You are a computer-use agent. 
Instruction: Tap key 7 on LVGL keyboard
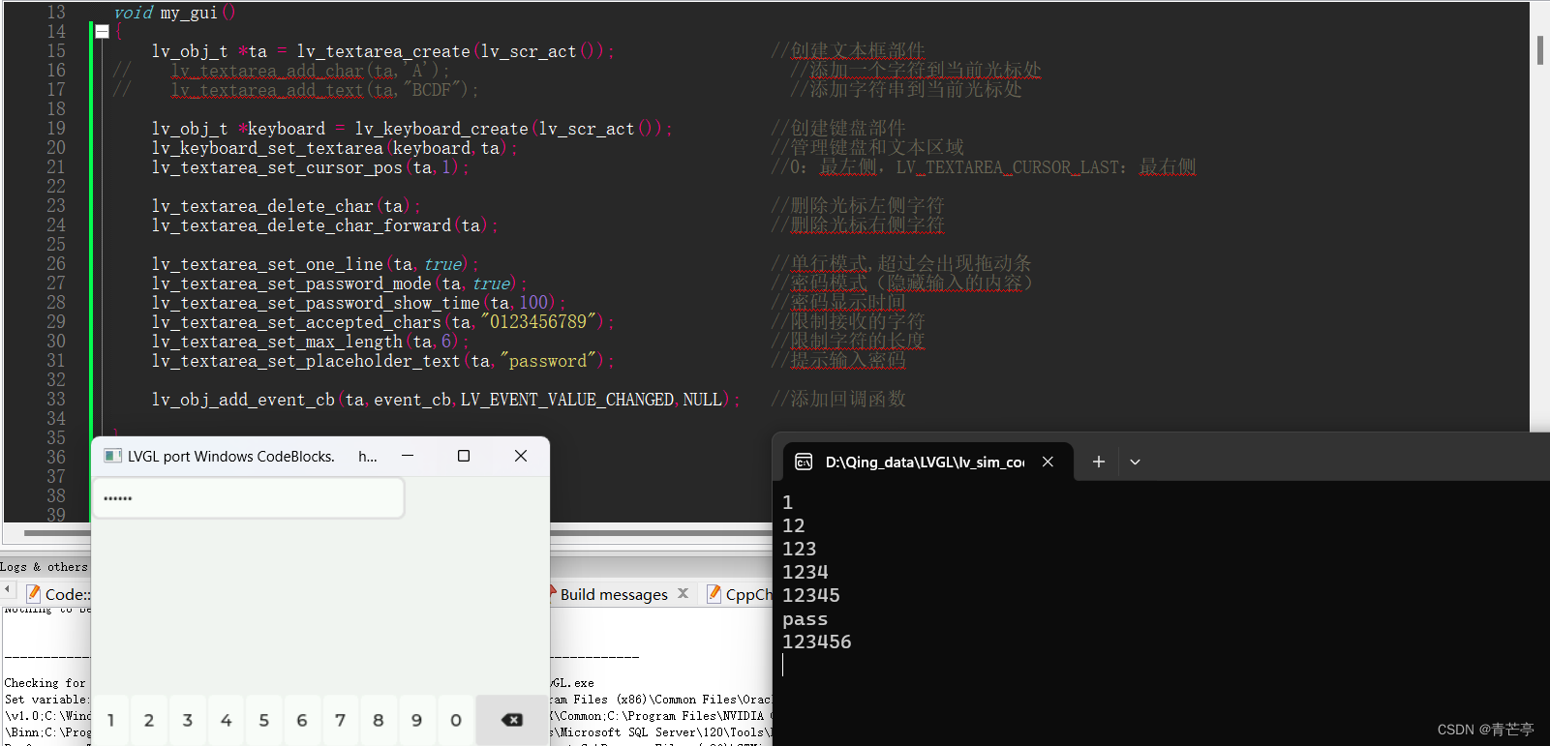coord(340,720)
